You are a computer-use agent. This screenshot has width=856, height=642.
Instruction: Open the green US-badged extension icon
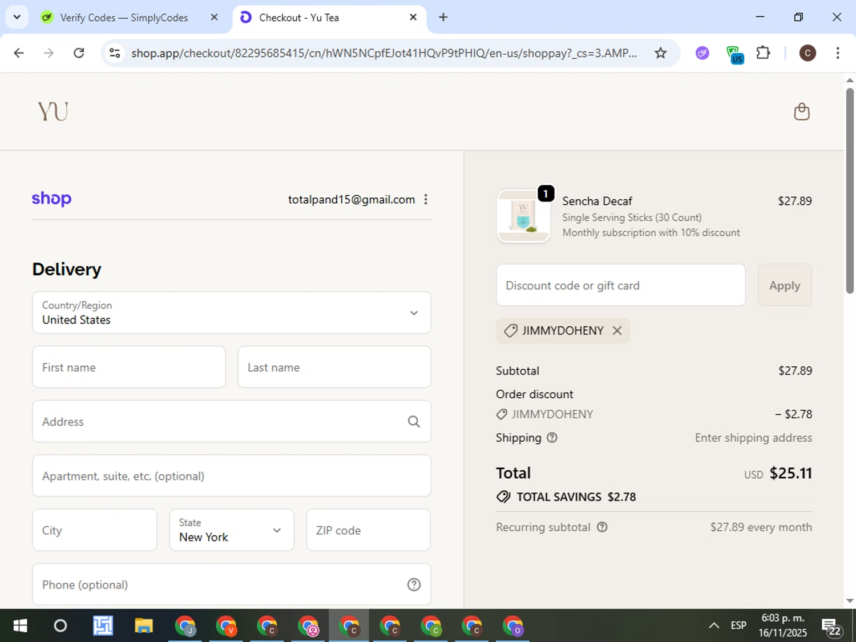click(x=734, y=55)
